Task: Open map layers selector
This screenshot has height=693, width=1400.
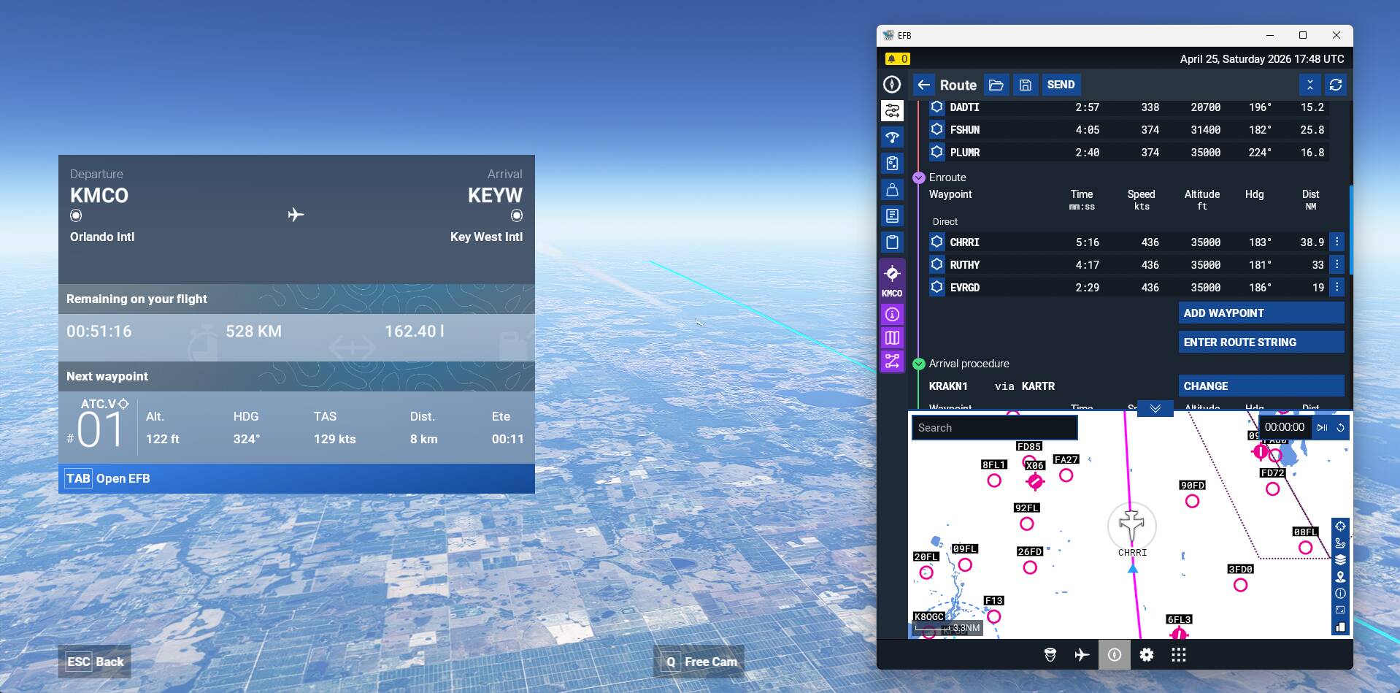Action: pyautogui.click(x=1340, y=560)
